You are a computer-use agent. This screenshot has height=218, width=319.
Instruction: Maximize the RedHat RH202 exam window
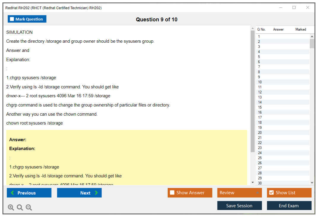click(294, 8)
